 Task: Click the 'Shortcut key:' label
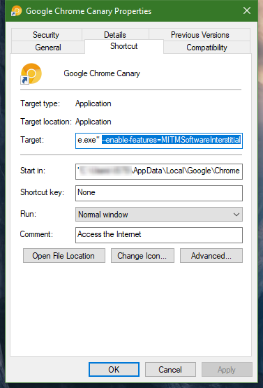(42, 192)
